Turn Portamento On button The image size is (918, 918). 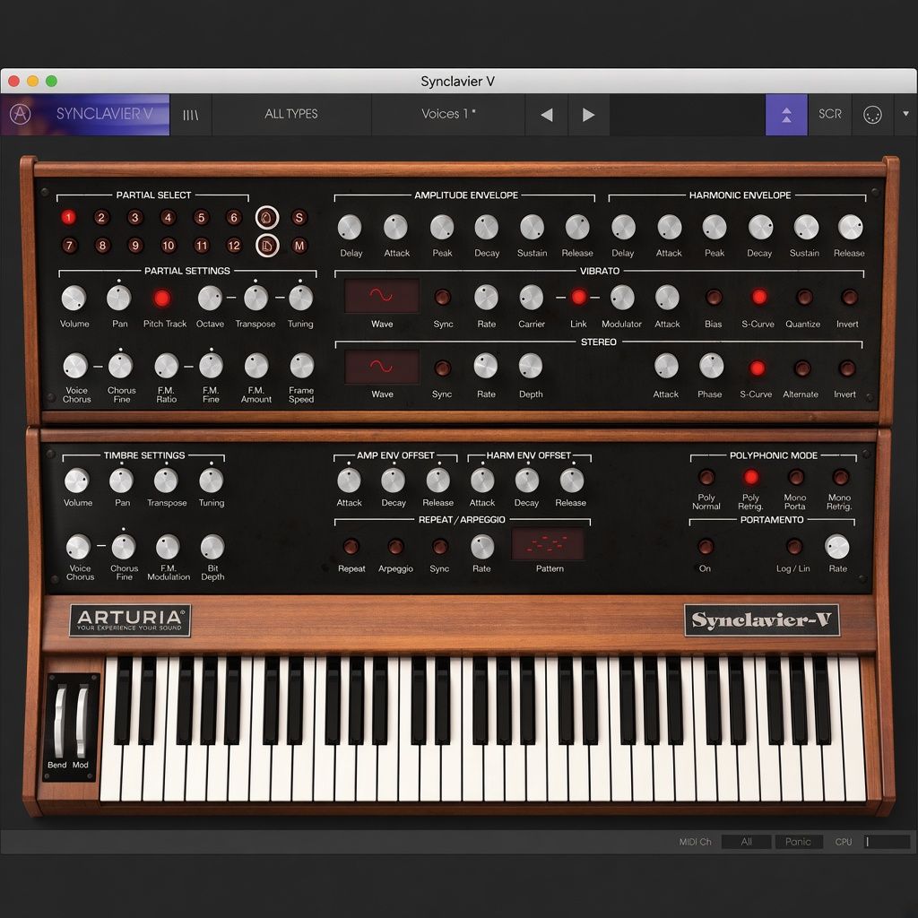point(706,546)
